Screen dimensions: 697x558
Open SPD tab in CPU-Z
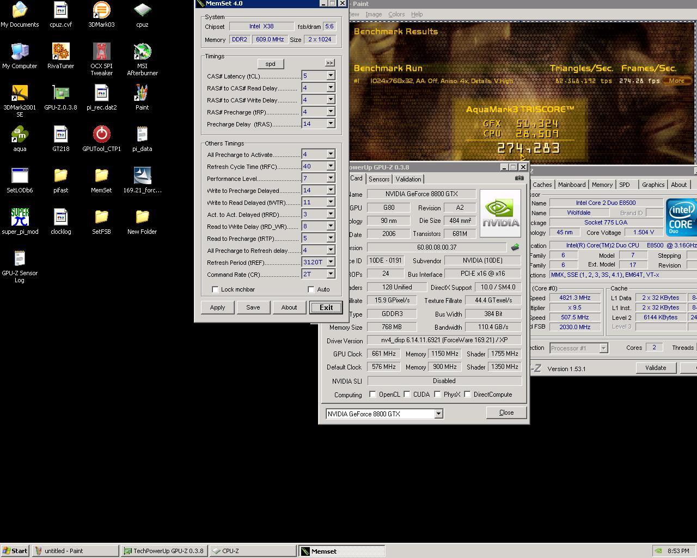[x=625, y=185]
